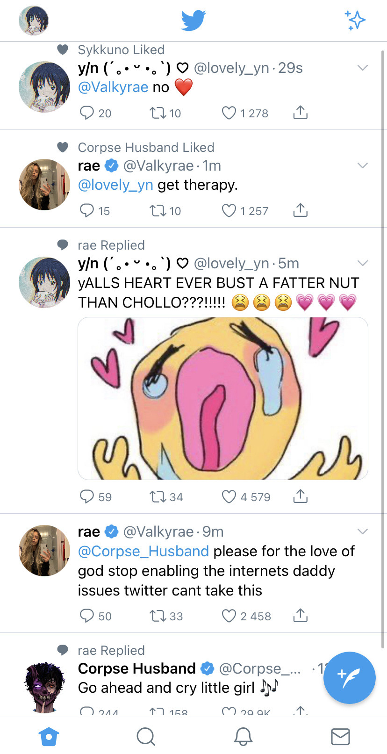Tap the Twitter bird logo
Image resolution: width=387 pixels, height=754 pixels.
click(x=193, y=21)
